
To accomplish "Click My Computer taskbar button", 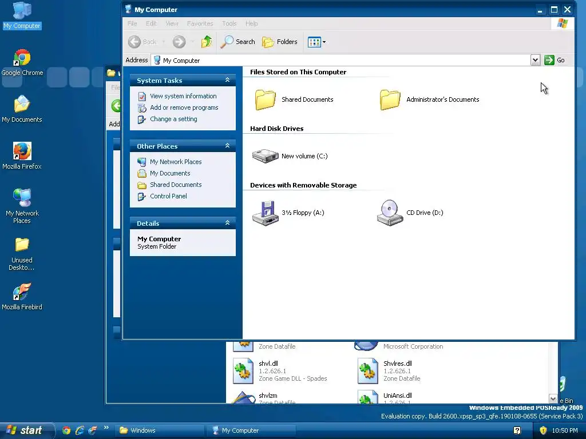I will (x=251, y=430).
